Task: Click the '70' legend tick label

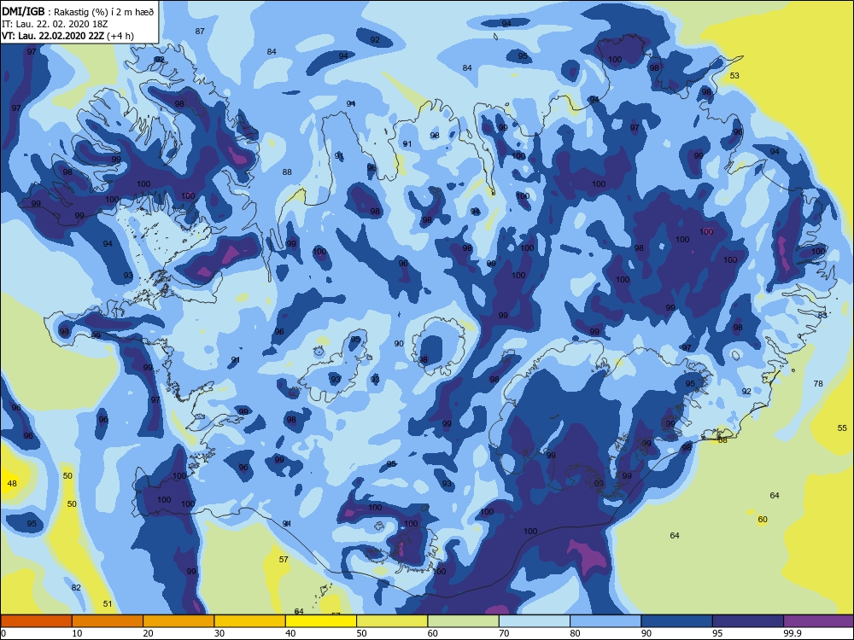Action: tap(505, 633)
